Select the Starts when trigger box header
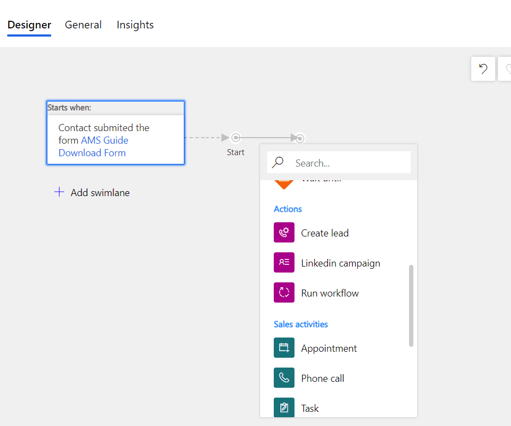 [x=116, y=108]
